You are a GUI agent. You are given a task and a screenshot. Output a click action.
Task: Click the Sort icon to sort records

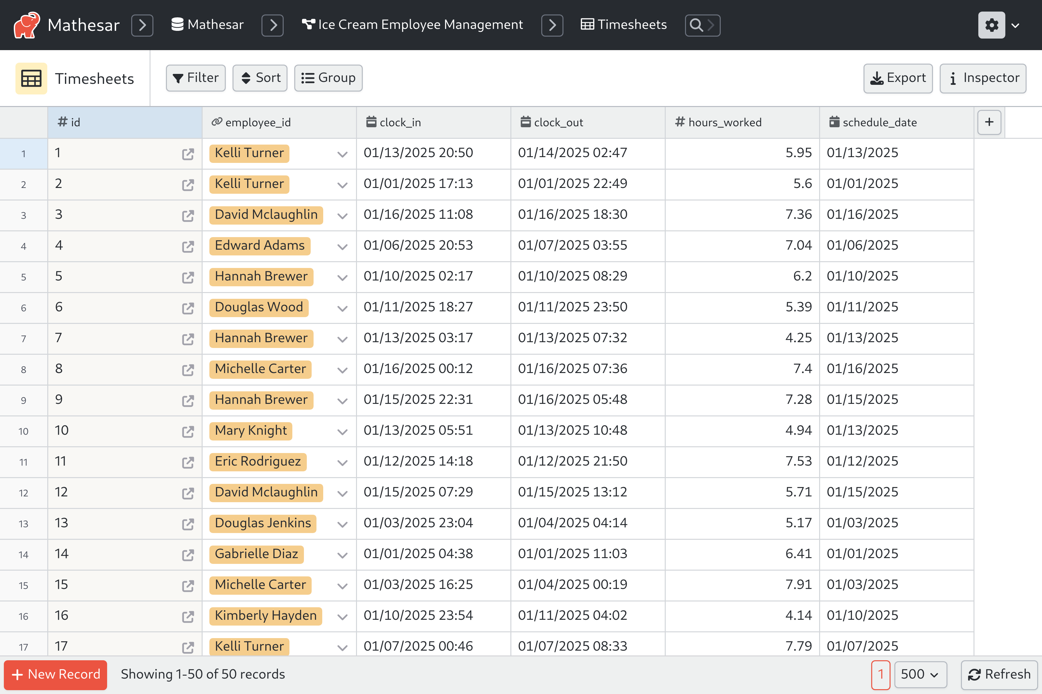[x=260, y=77]
